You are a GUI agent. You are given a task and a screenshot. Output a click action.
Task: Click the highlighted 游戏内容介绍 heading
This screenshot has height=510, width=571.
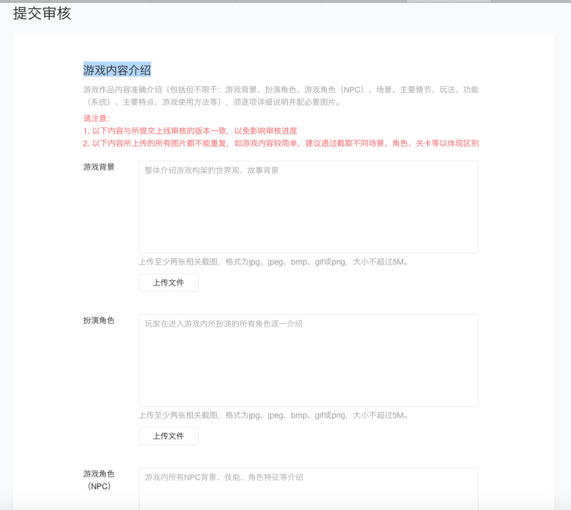point(117,69)
